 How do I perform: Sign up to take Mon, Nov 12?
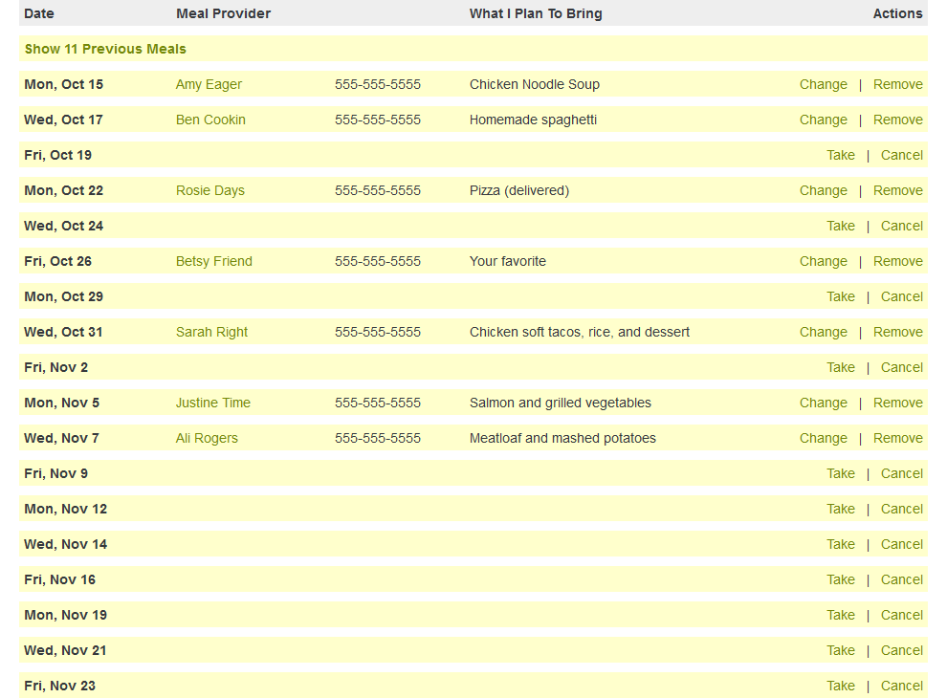click(x=840, y=509)
